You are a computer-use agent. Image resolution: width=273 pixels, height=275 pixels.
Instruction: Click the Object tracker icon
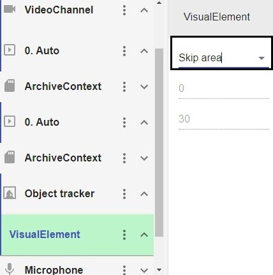[x=10, y=193]
